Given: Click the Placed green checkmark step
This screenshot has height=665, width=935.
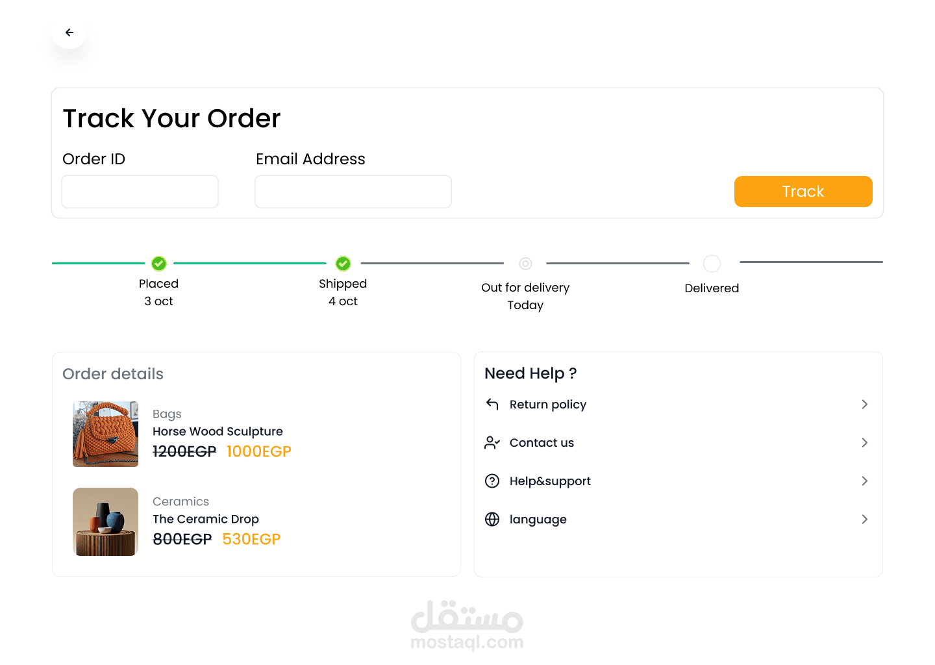Looking at the screenshot, I should 159,264.
